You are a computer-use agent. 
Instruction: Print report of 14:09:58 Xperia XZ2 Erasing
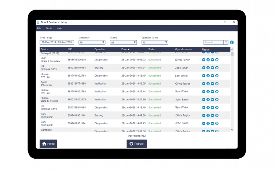click(217, 115)
